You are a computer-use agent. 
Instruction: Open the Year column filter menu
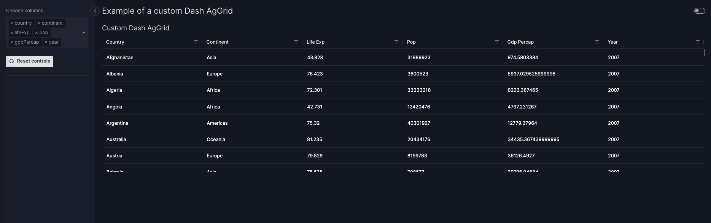tap(698, 42)
